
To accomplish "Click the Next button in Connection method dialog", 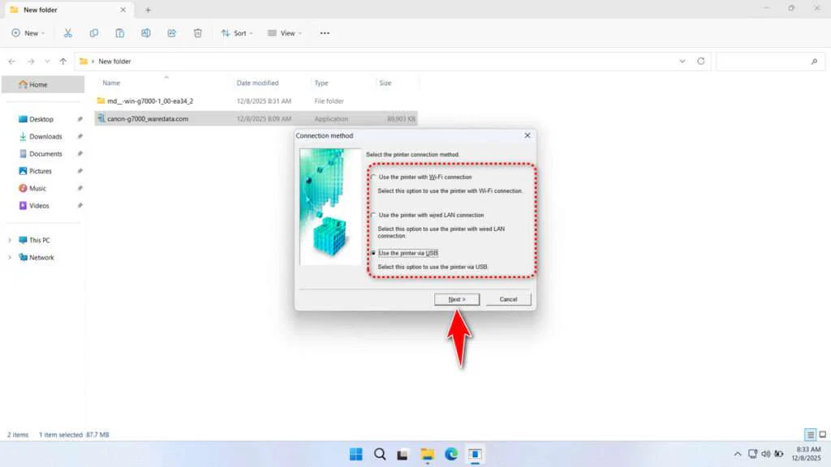I will click(457, 298).
